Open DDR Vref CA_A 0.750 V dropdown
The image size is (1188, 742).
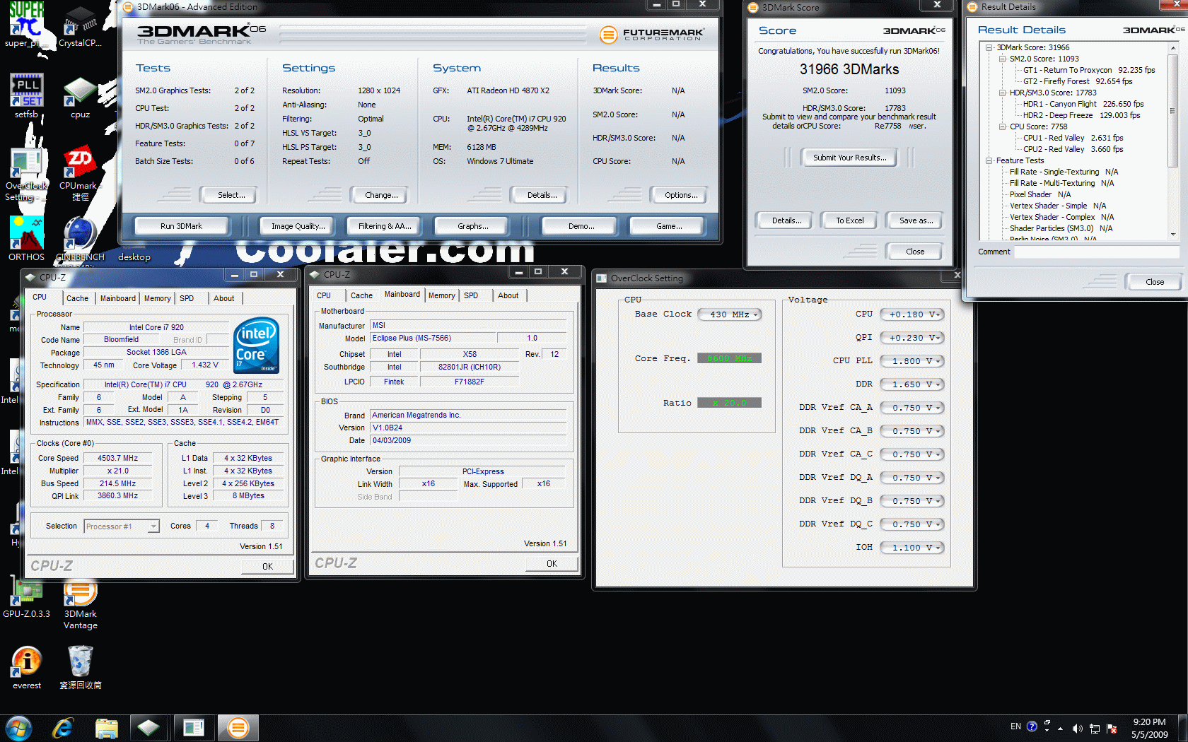click(x=912, y=408)
